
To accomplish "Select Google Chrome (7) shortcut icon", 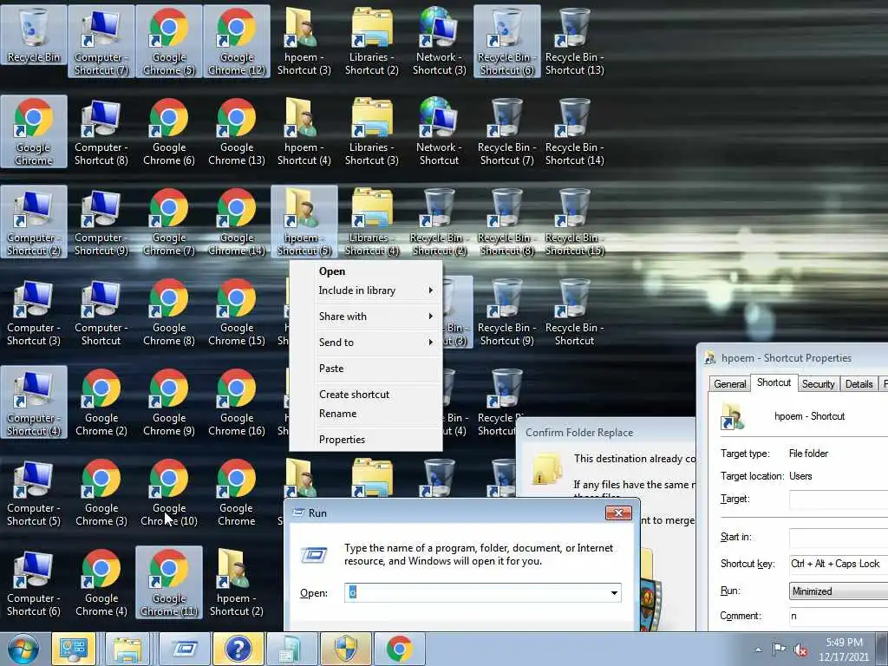I will point(169,222).
